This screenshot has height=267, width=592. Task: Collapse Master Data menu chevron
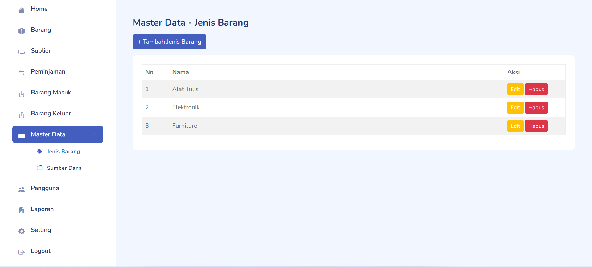(93, 134)
